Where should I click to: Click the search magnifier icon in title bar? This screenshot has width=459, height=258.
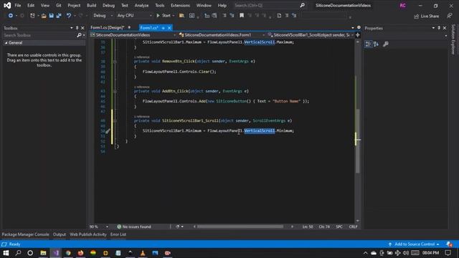coord(302,5)
